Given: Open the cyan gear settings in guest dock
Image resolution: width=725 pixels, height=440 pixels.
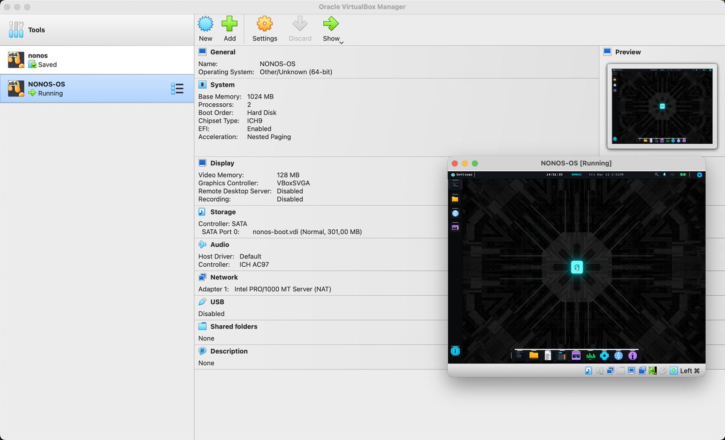Looking at the screenshot, I should pyautogui.click(x=605, y=356).
